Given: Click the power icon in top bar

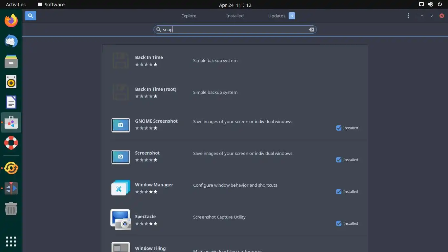Looking at the screenshot, I should click(439, 5).
